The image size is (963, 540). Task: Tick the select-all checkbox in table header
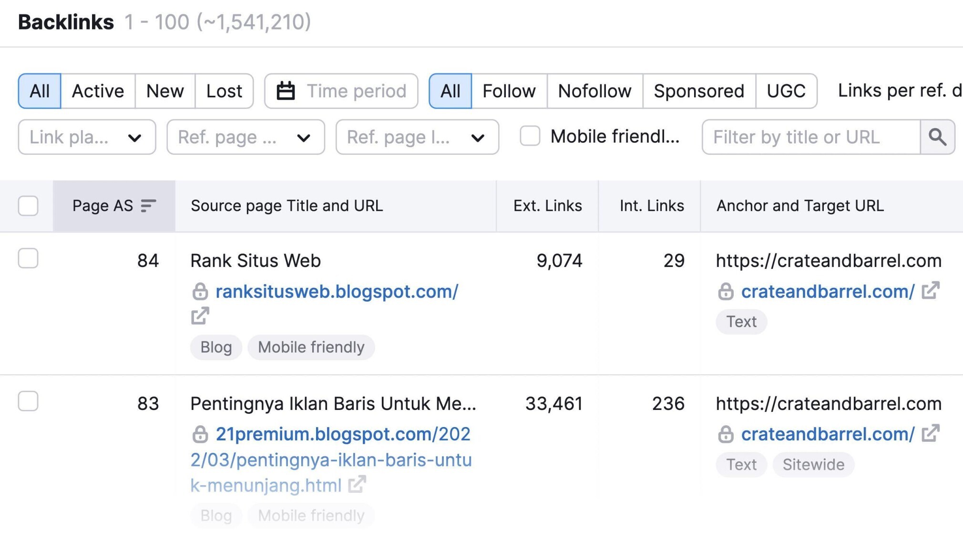pyautogui.click(x=28, y=206)
